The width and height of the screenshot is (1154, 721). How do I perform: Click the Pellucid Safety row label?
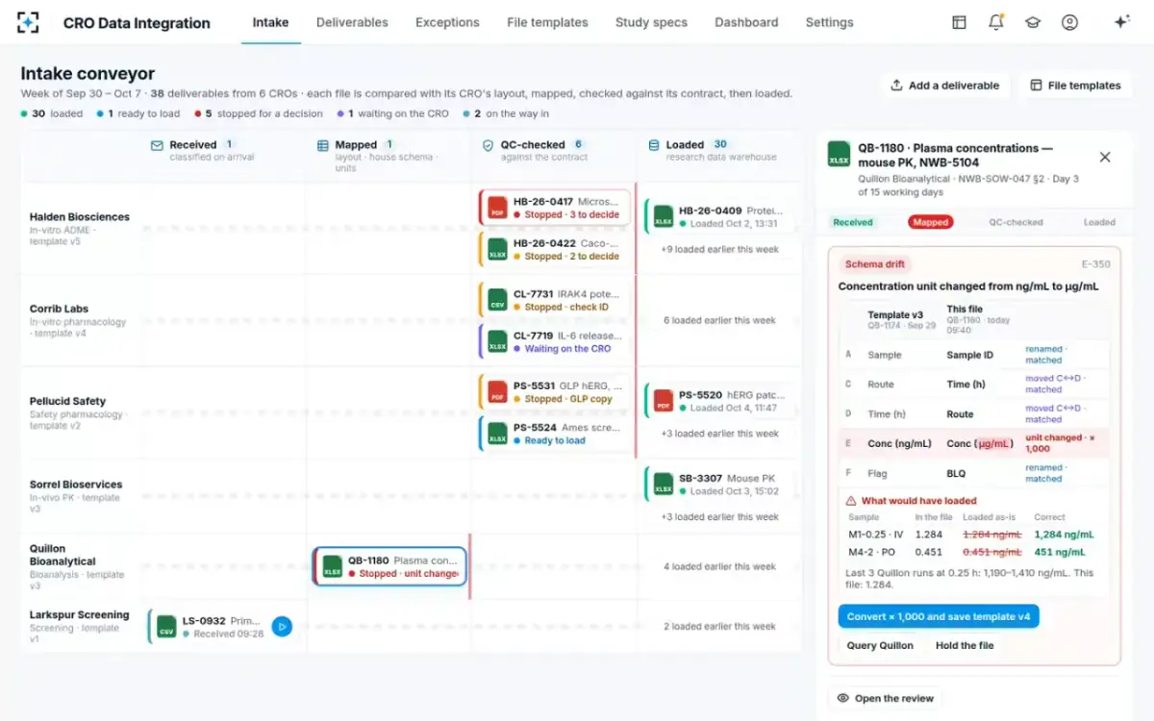point(67,401)
